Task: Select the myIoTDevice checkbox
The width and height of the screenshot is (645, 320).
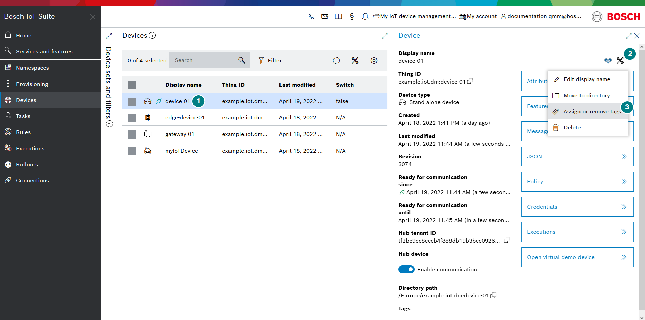Action: pos(132,151)
